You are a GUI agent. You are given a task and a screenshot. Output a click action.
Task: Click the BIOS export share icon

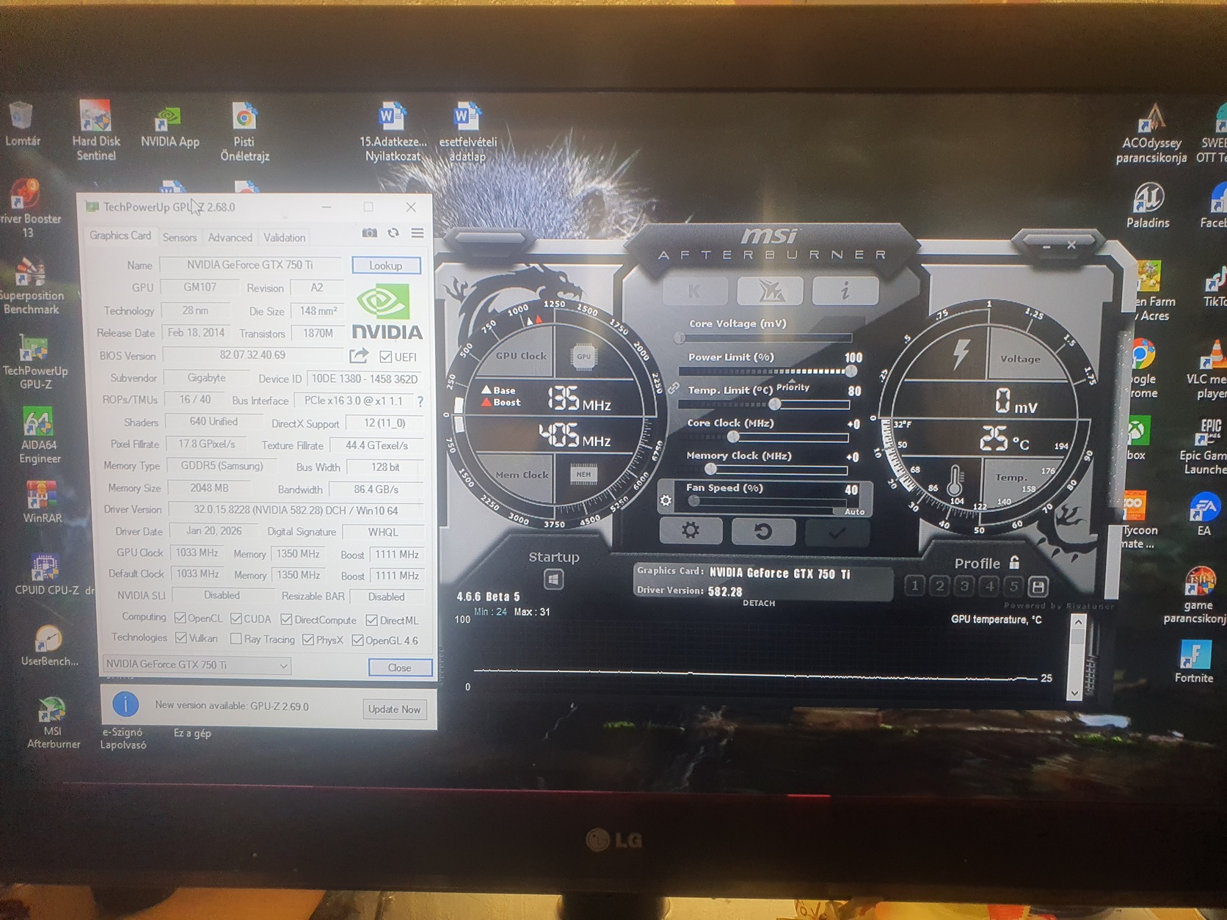coord(359,357)
